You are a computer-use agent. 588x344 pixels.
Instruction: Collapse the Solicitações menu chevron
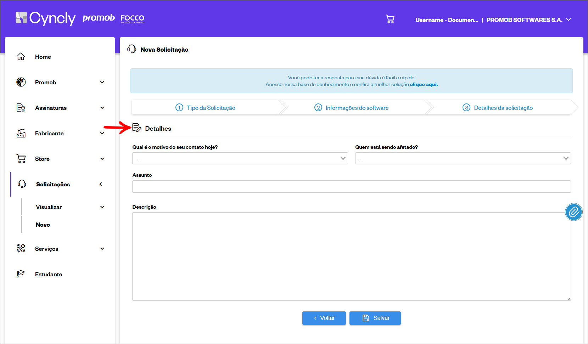(101, 184)
